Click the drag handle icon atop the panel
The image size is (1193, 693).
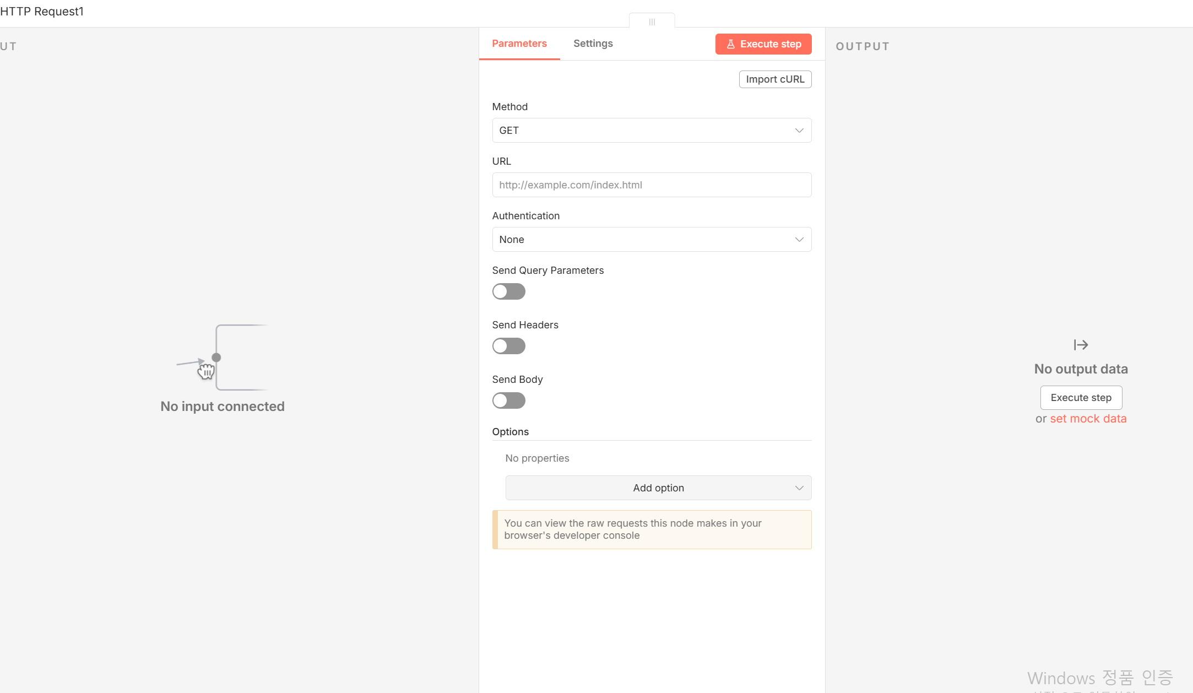[x=652, y=22]
